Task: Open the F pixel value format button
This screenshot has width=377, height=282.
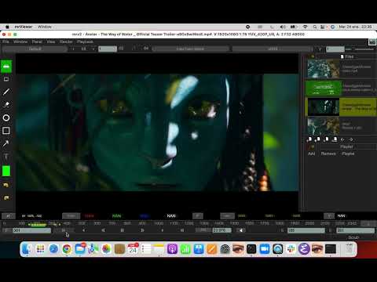Action: click(198, 216)
